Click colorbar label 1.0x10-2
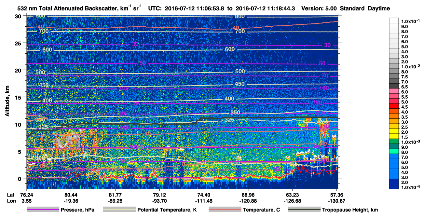 click(411, 67)
